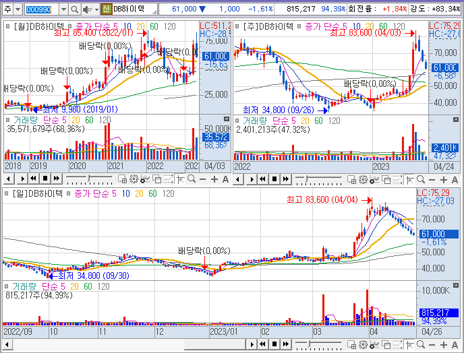Select zoom magnifier in weekly chart toolbar
The height and width of the screenshot is (353, 464).
(421, 179)
